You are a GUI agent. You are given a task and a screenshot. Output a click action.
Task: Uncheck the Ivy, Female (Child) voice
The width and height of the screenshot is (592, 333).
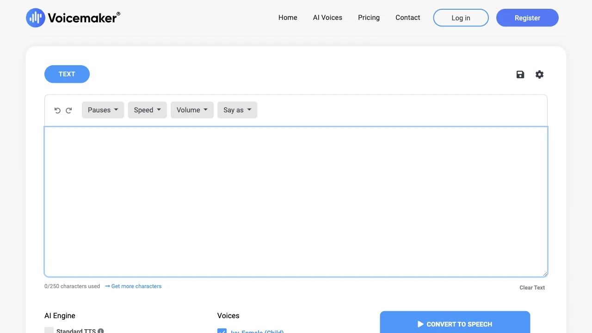pos(222,332)
